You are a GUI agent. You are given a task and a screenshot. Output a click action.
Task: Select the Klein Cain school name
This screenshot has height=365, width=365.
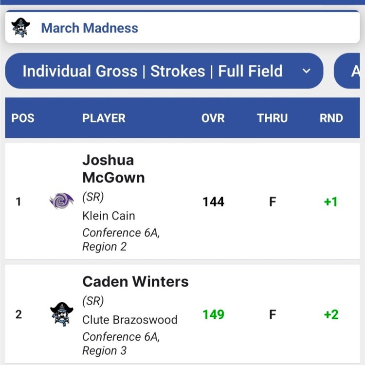[x=109, y=216]
